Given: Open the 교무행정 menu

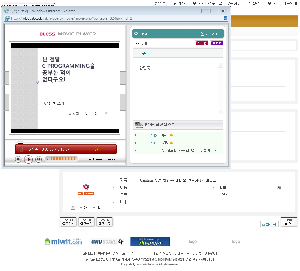Looking at the screenshot, I should point(252,3).
